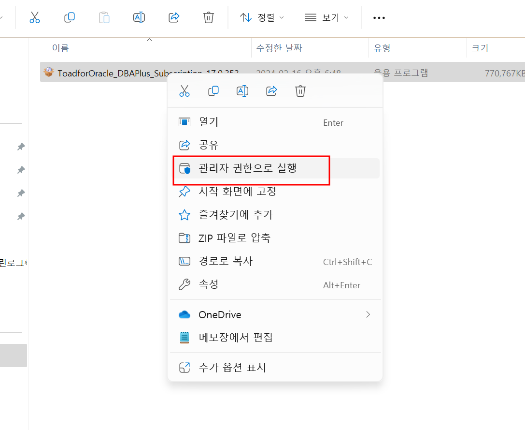Select 추가 옵션 표시 in the context menu
This screenshot has height=430, width=525.
pyautogui.click(x=275, y=368)
